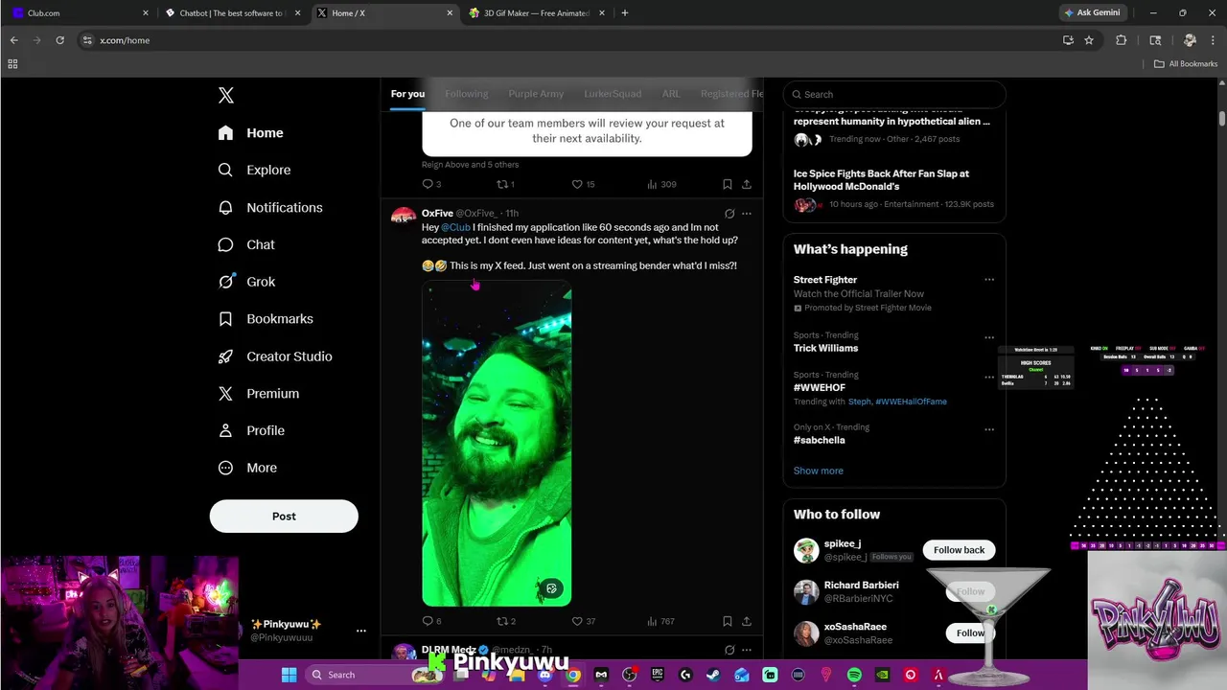This screenshot has width=1227, height=690.
Task: Like the post with 15 likes
Action: coord(583,184)
